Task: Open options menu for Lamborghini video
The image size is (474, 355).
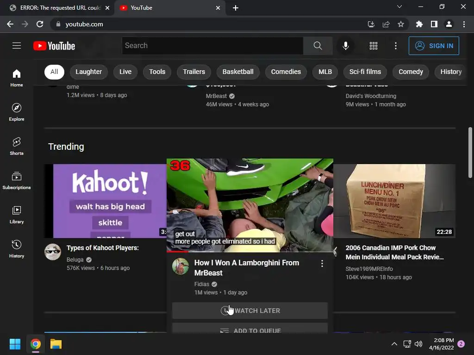Action: [x=322, y=263]
